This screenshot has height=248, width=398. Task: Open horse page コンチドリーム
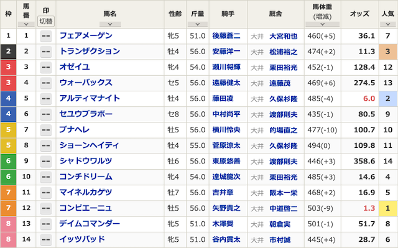pyautogui.click(x=86, y=177)
